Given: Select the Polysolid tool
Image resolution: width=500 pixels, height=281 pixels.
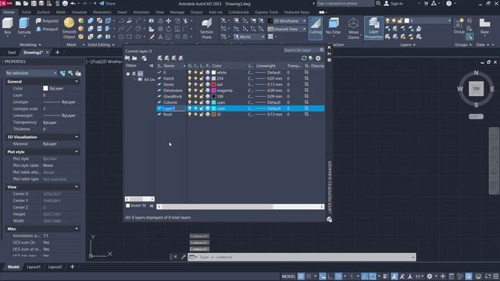Looking at the screenshot, I should (x=47, y=21).
